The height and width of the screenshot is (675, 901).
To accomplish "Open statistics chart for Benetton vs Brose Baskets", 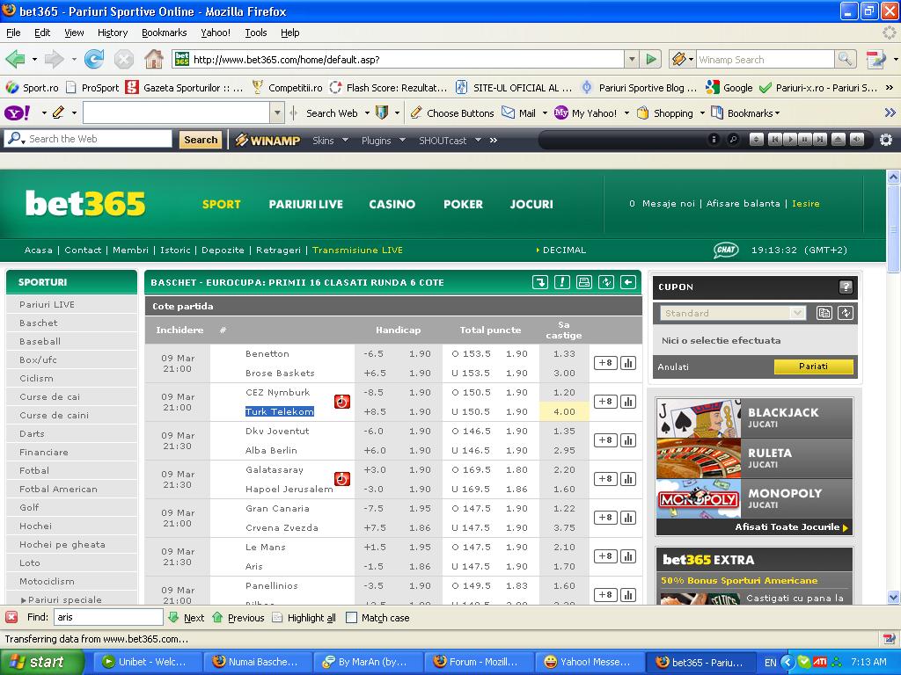I will point(628,363).
